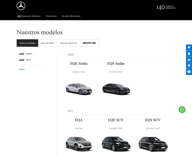Filter by SUV in sidebar
The height and width of the screenshot is (156, 192).
[x=28, y=60]
